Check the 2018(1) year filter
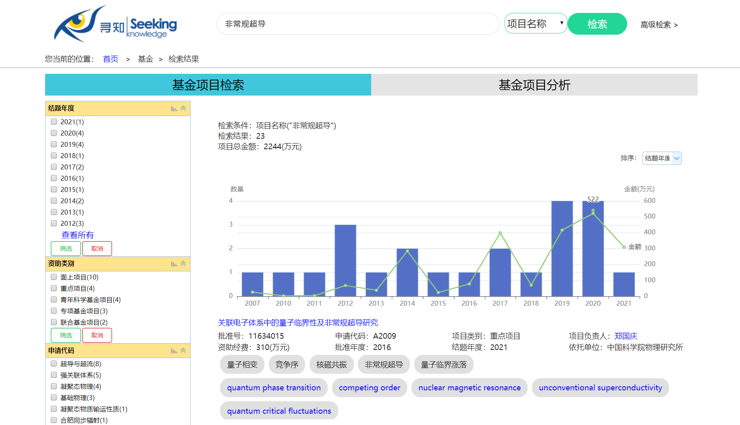The height and width of the screenshot is (425, 740). 54,155
